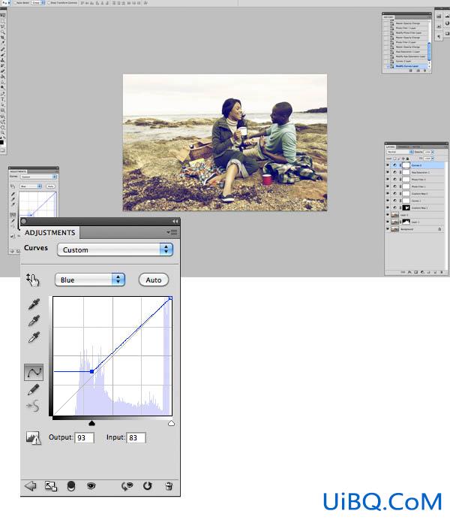The width and height of the screenshot is (450, 520).
Task: Open the Group dropdown in options bar
Action: pos(37,3)
